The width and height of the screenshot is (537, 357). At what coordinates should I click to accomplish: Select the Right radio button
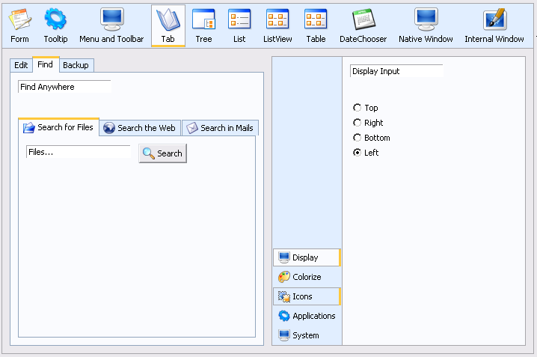click(x=358, y=123)
